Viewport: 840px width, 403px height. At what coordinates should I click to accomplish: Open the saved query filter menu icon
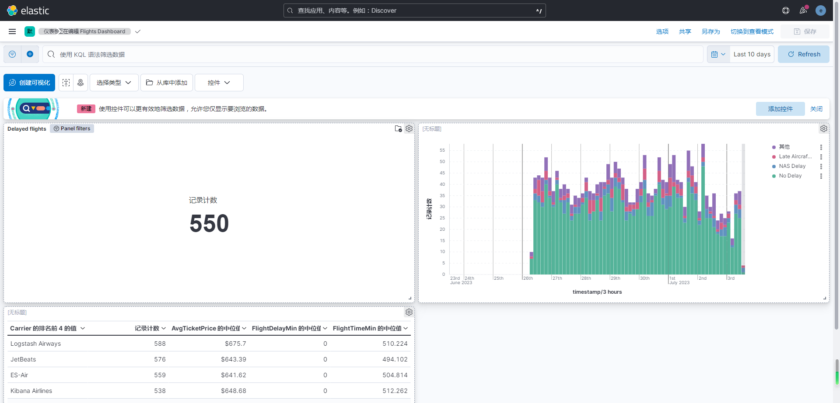tap(12, 54)
